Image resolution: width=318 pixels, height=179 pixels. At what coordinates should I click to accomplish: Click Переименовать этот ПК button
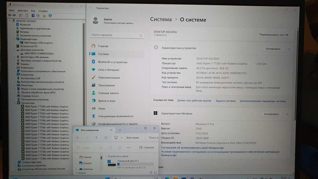click(x=274, y=35)
